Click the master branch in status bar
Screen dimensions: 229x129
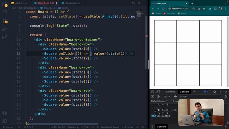tap(9, 127)
